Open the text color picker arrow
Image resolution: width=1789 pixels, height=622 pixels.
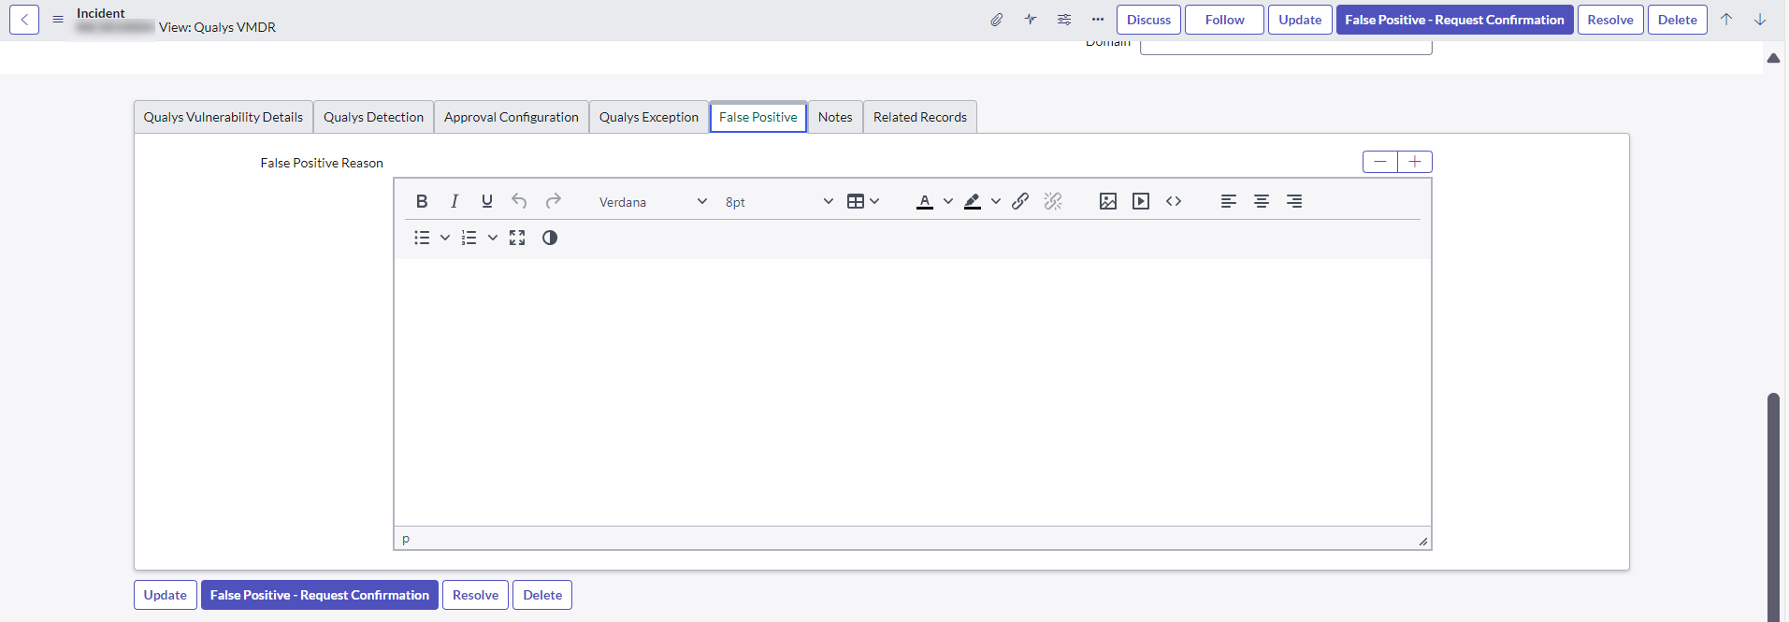948,201
